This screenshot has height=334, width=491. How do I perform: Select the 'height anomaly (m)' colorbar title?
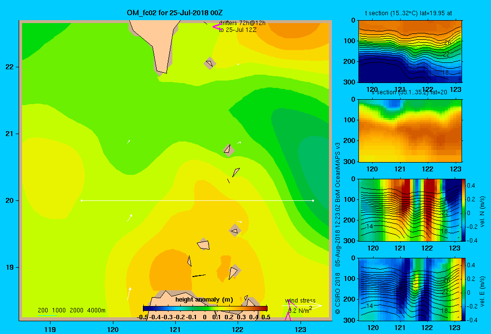click(204, 300)
